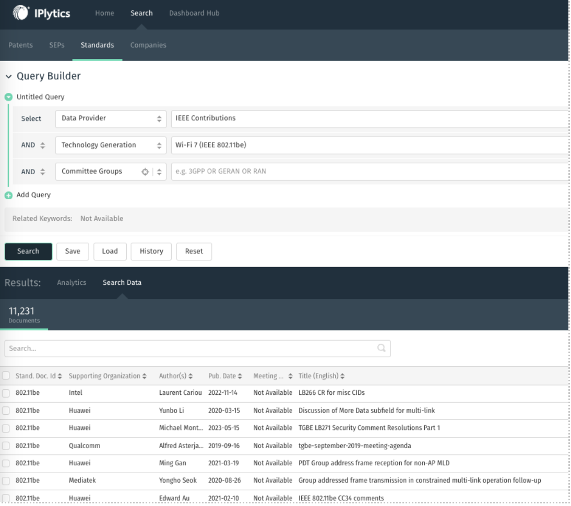
Task: Check the Huawei Edward Au row
Action: click(6, 498)
